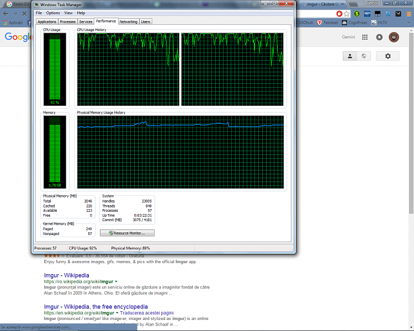Click the status bar text Physical Memory: 89%
The width and height of the screenshot is (414, 331).
coord(130,248)
